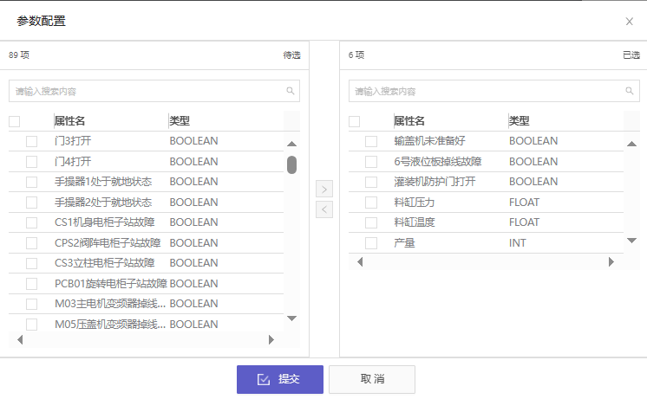Click the FLOAT type cell for 料缸压力
Viewport: 647px width, 399px height.
[524, 203]
